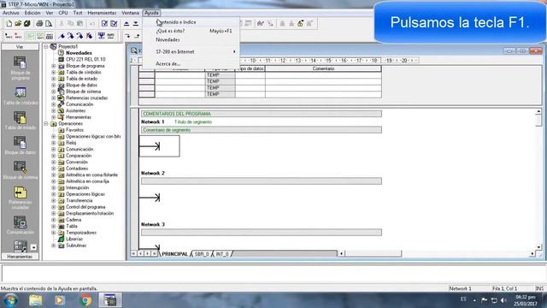Click the New project toolbar icon
The height and width of the screenshot is (308, 547).
(9, 23)
